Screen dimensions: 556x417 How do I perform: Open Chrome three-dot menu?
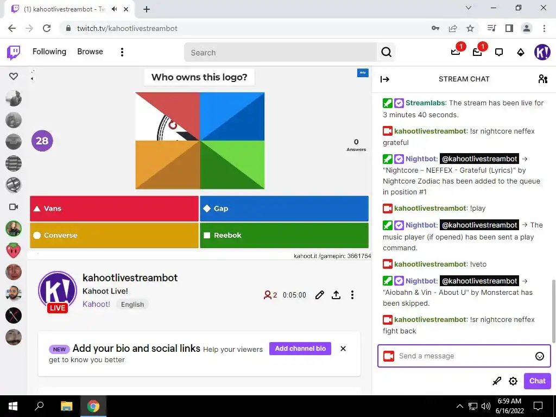pos(544,28)
